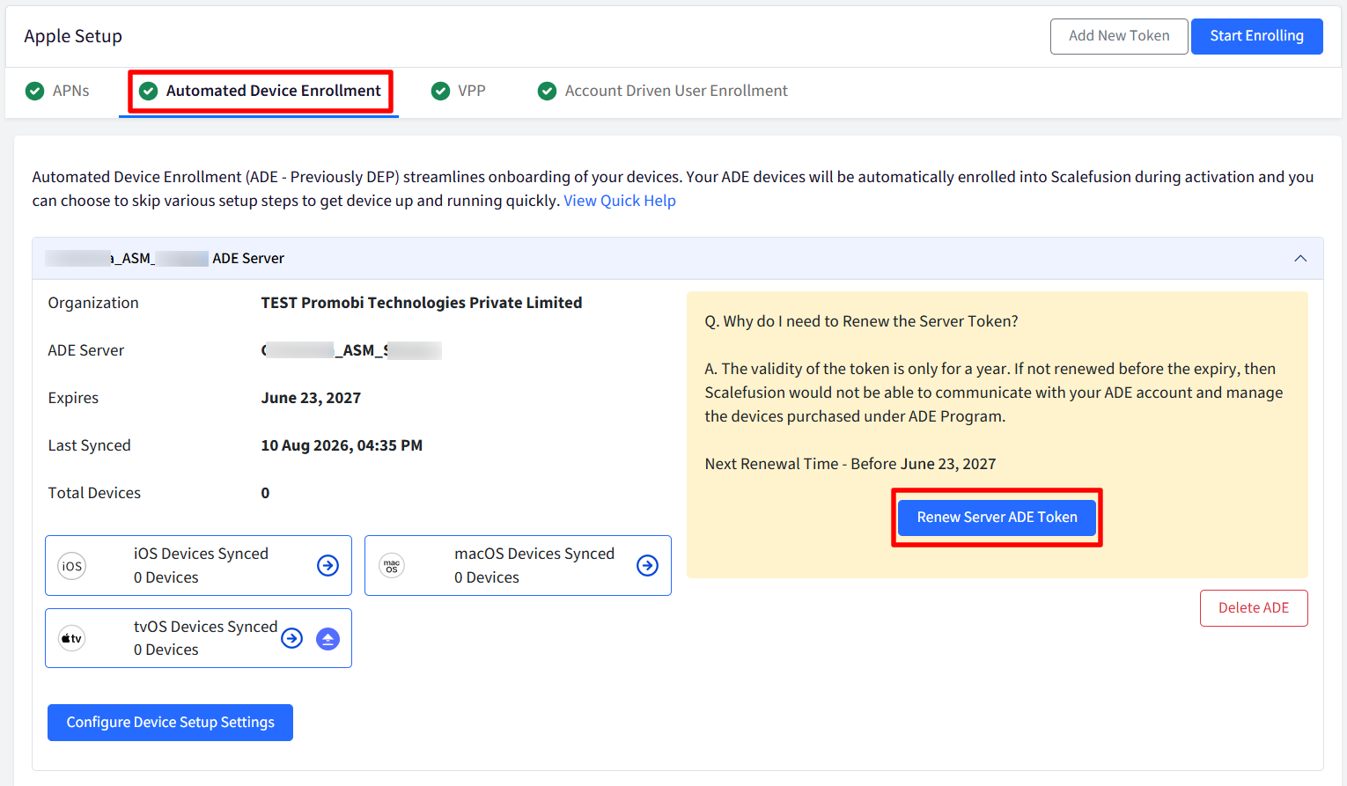Click the expiry value June 23, 2027
This screenshot has height=786, width=1347.
[x=311, y=398]
